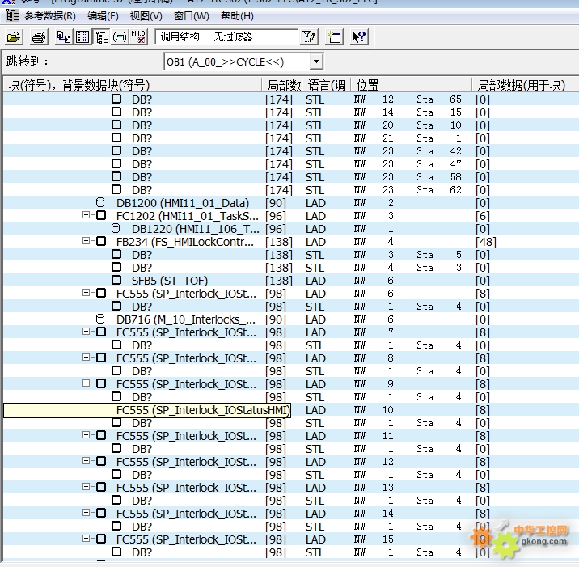Open the 调用结构 - 无过滤器 filter combo box
Image resolution: width=579 pixels, height=567 pixels.
226,37
